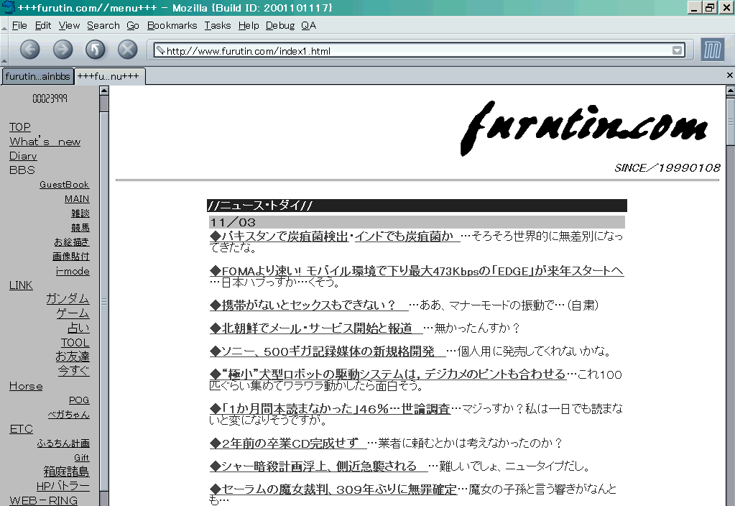Open the Tasks menu
This screenshot has height=506, width=735.
pyautogui.click(x=218, y=25)
